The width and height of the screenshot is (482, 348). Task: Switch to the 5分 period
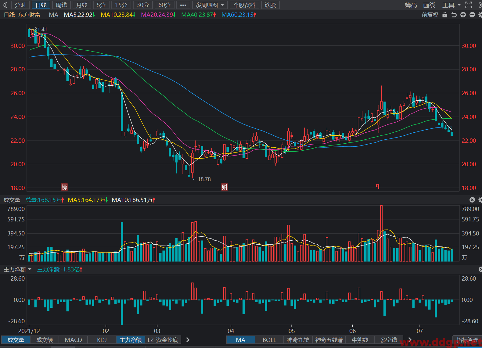click(x=101, y=5)
